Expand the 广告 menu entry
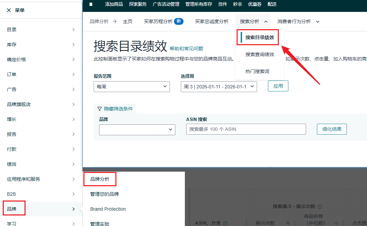367x226 pixels. (41, 89)
